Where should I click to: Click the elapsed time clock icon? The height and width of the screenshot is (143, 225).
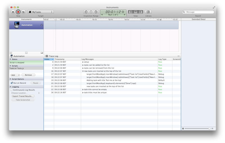pyautogui.click(x=123, y=12)
